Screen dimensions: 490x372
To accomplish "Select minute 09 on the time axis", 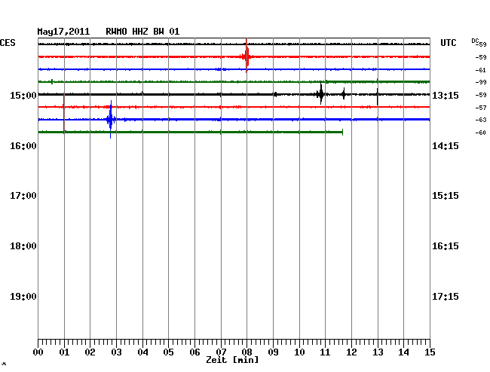I will tap(273, 352).
